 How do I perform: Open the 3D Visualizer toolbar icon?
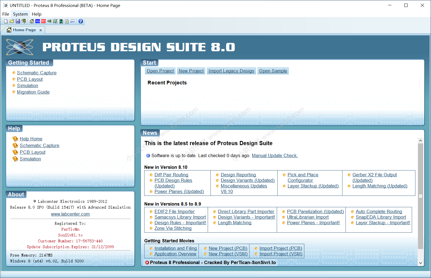pos(49,21)
